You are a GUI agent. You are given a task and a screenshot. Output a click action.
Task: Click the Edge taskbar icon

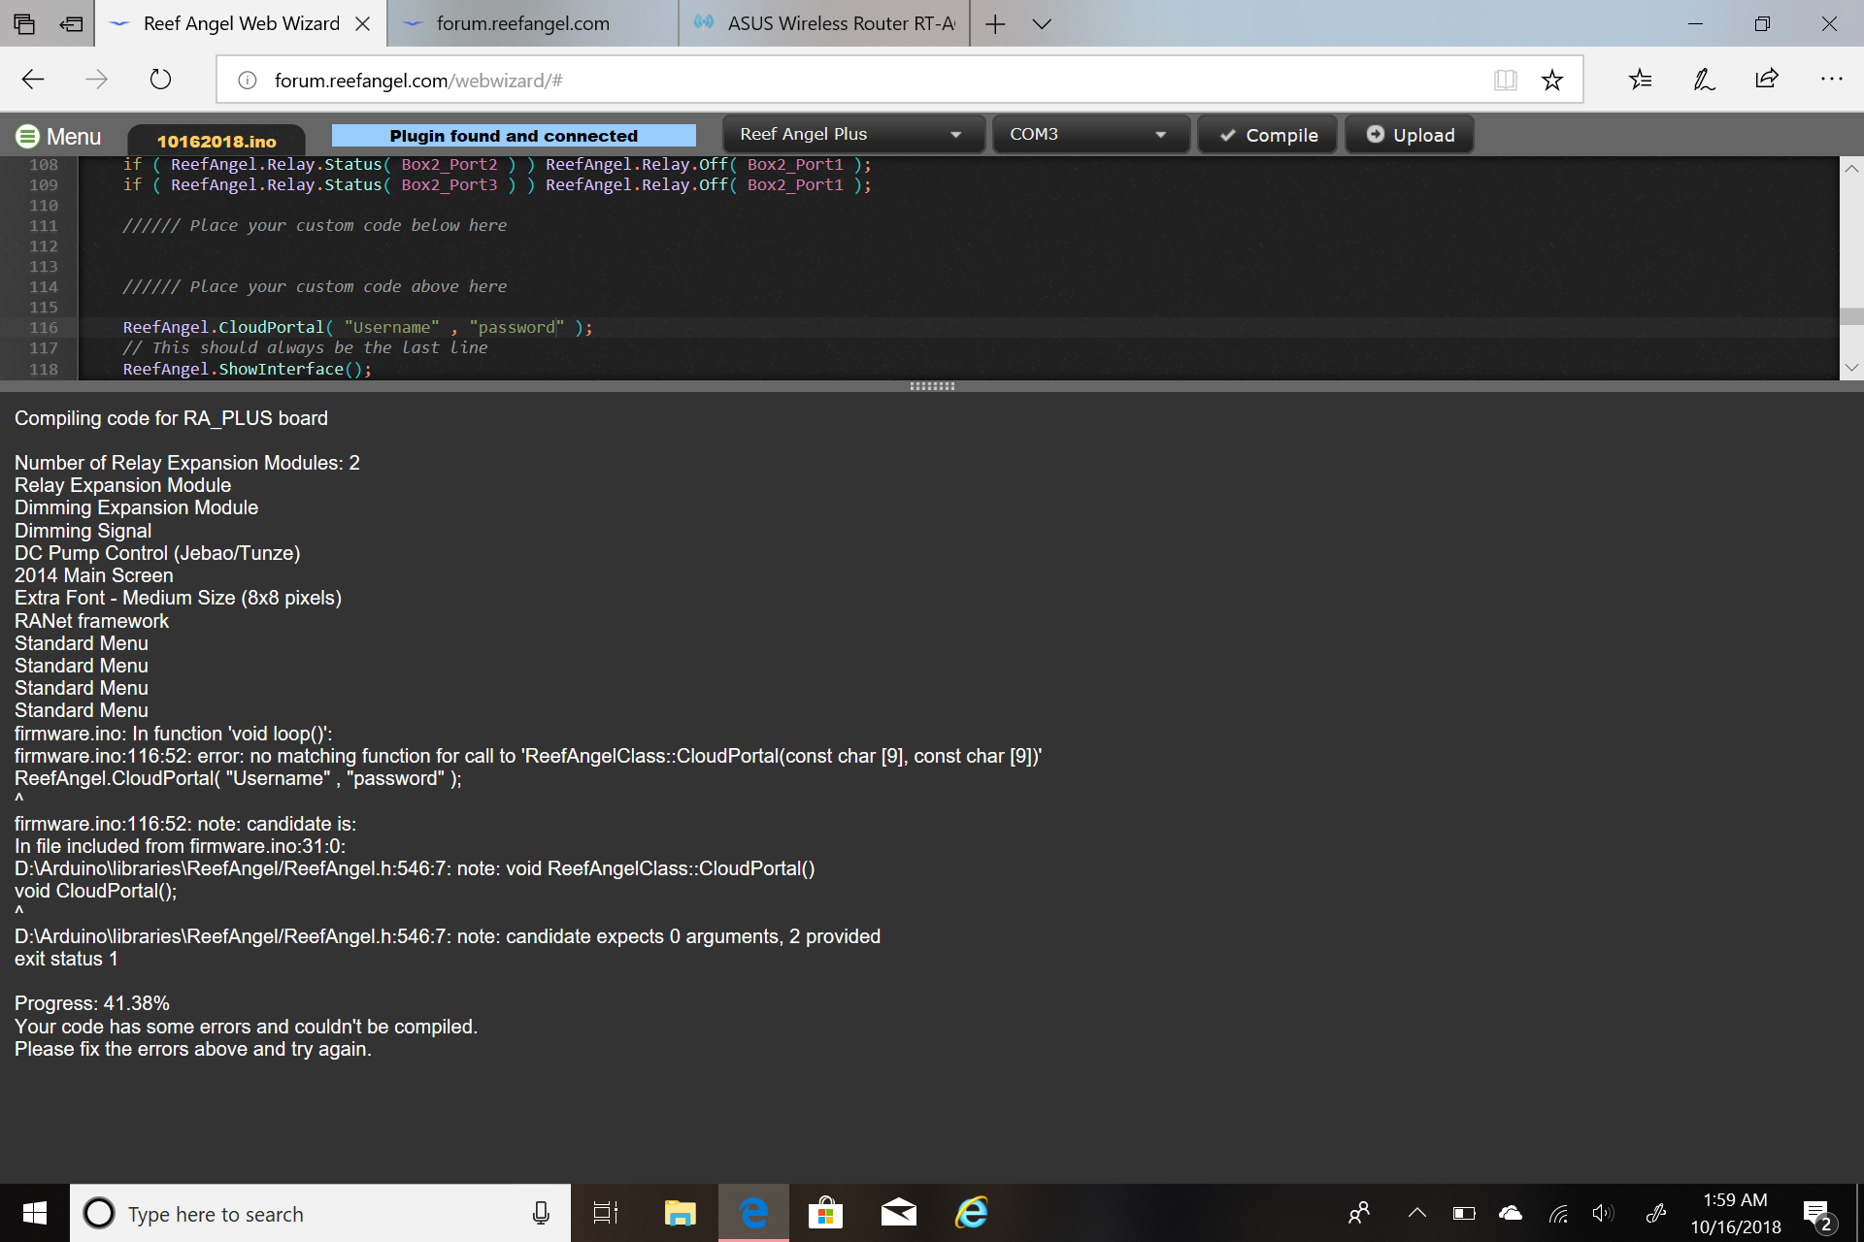754,1213
